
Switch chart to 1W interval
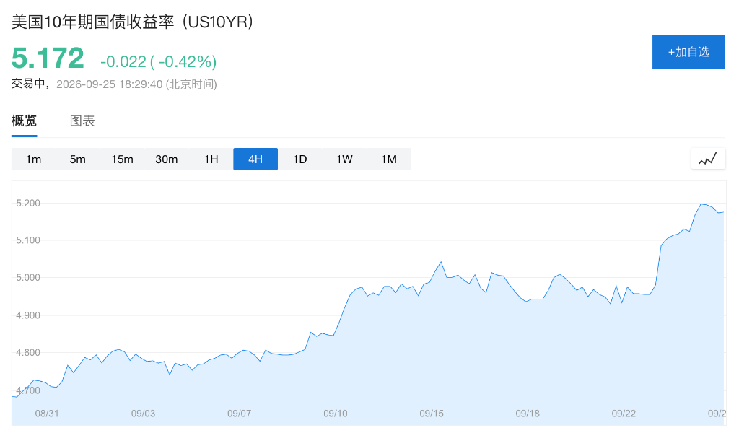[344, 159]
